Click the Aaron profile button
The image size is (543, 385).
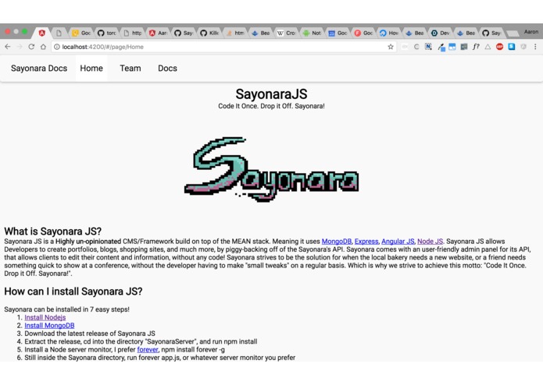click(530, 32)
